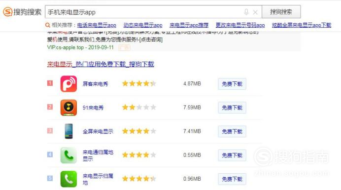Open the 全屏来电显示 app name link
The height and width of the screenshot is (190, 341).
(98, 131)
